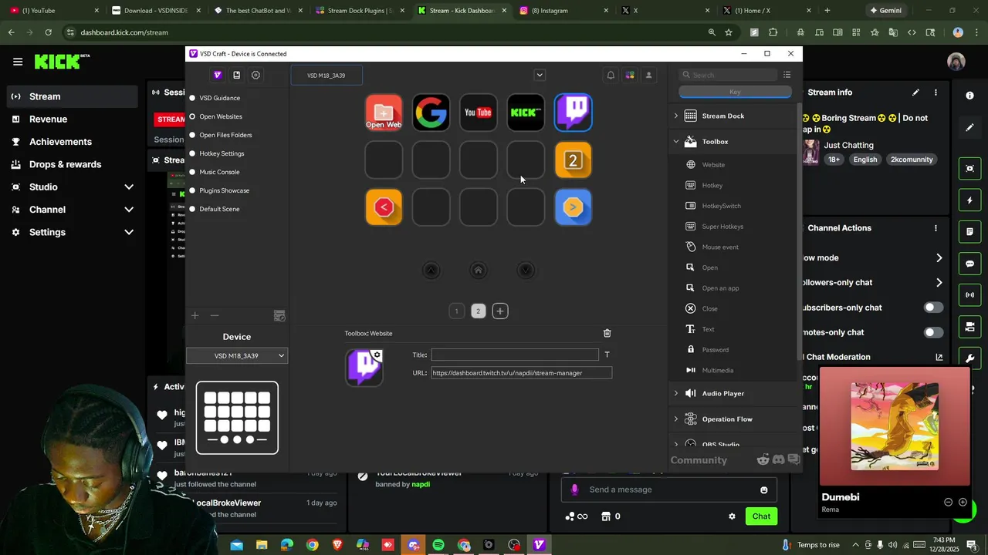Delete the Toolbox Website action with trash icon
The image size is (988, 555).
(x=607, y=333)
